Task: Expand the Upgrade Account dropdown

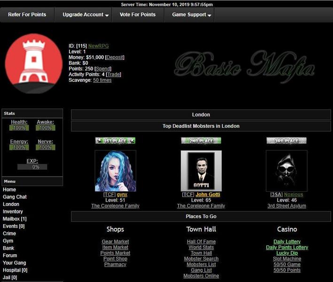Action: click(85, 15)
